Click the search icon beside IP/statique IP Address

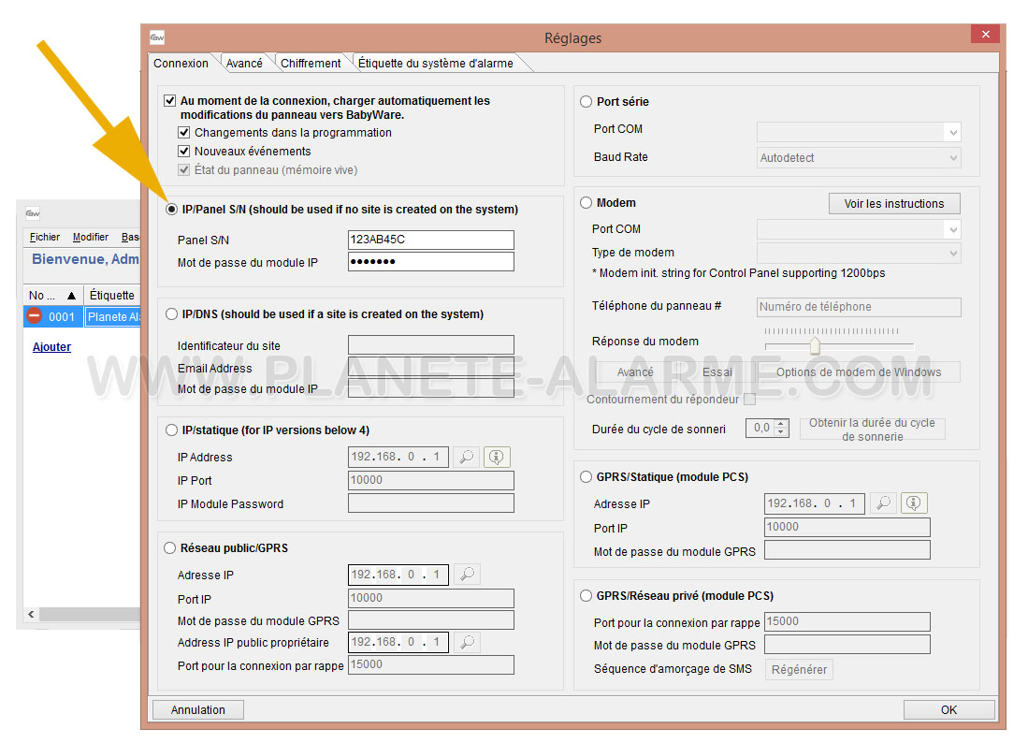coord(466,457)
